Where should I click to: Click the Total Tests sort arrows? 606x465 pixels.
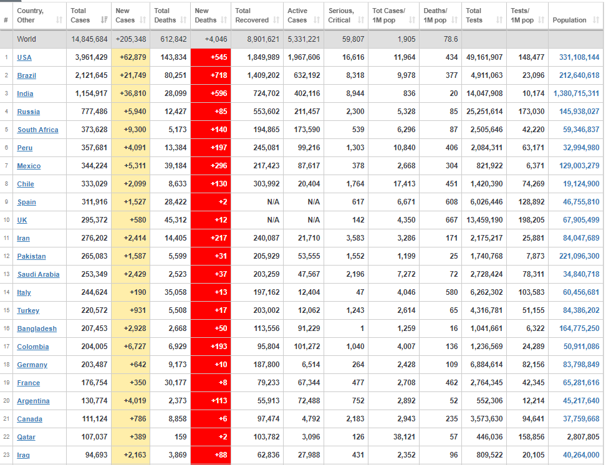coord(499,20)
